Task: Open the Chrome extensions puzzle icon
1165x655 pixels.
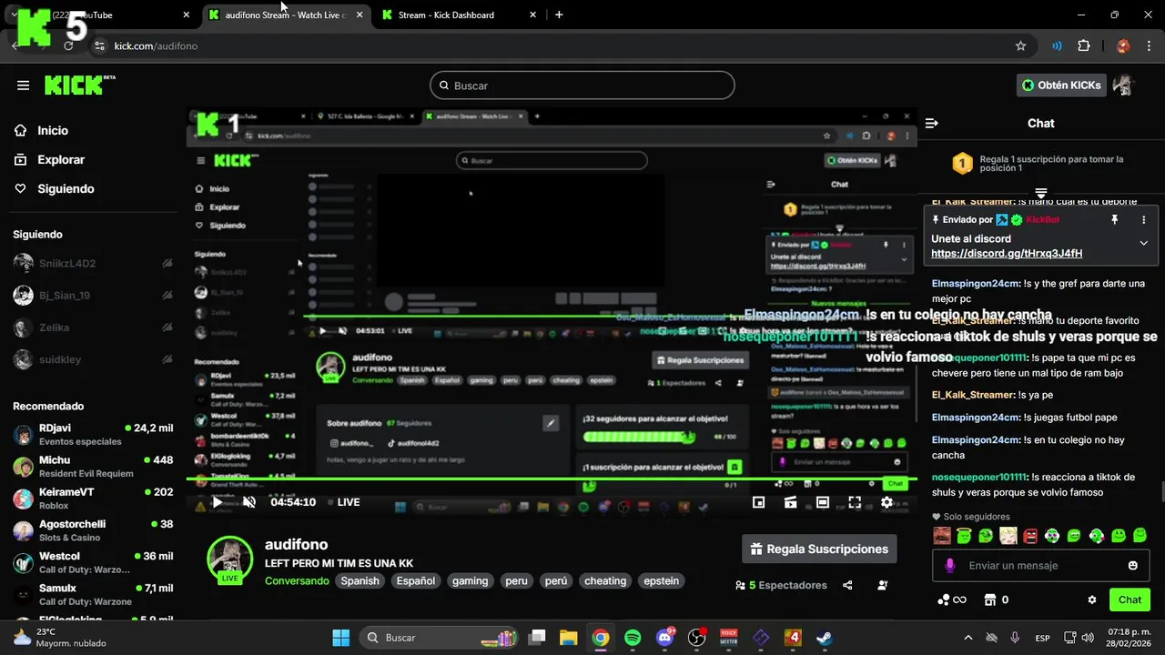Action: click(x=1084, y=45)
